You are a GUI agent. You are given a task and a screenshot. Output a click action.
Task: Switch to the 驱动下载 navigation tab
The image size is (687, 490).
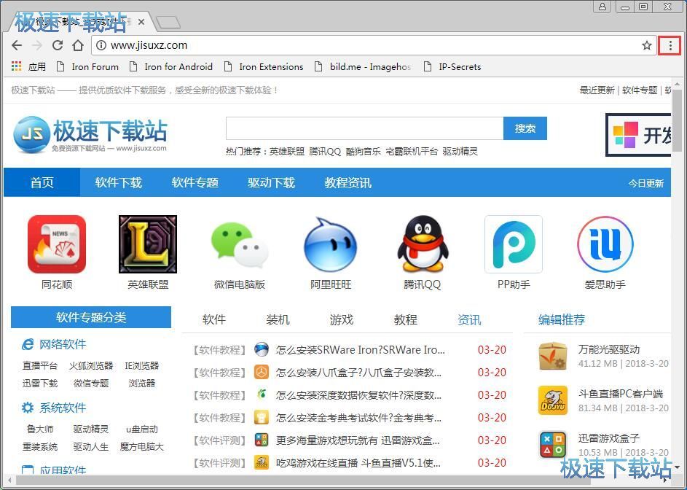click(x=271, y=183)
